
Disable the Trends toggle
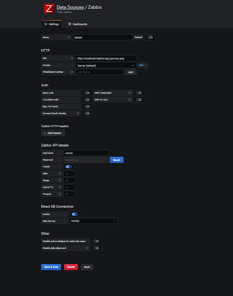(x=69, y=167)
